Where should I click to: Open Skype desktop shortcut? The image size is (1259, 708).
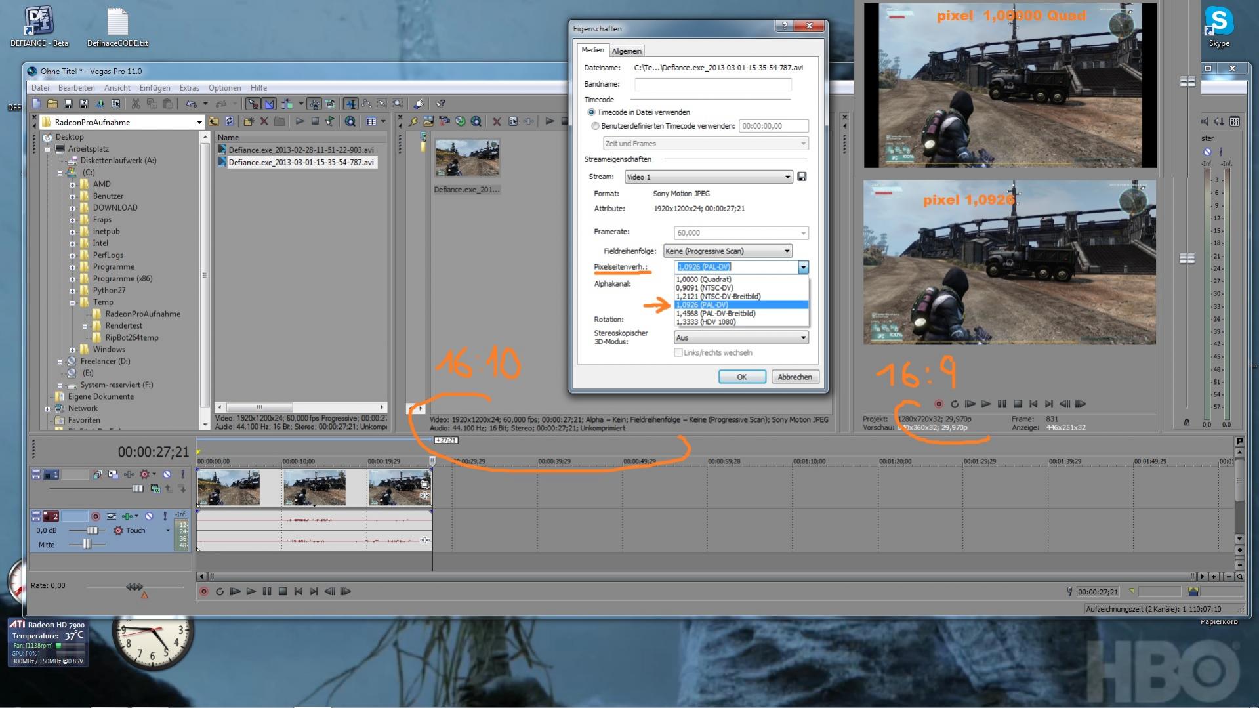1219,27
